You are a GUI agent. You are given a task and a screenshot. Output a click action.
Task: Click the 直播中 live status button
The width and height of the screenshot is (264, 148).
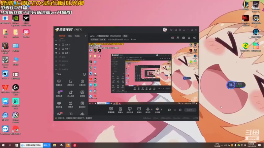(x=190, y=110)
